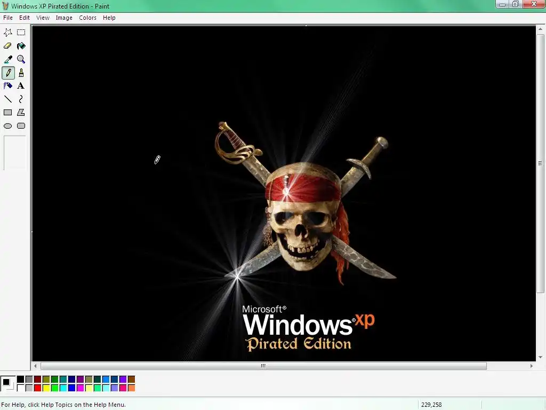This screenshot has height=410, width=546.
Task: Choose the dark purple swatch
Action: tap(81, 380)
